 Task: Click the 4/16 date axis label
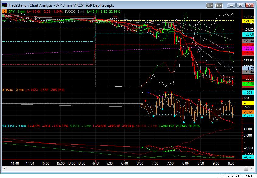[x=95, y=163]
